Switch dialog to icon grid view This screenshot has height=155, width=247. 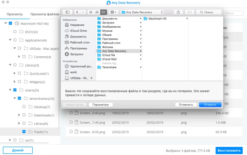coord(91,12)
